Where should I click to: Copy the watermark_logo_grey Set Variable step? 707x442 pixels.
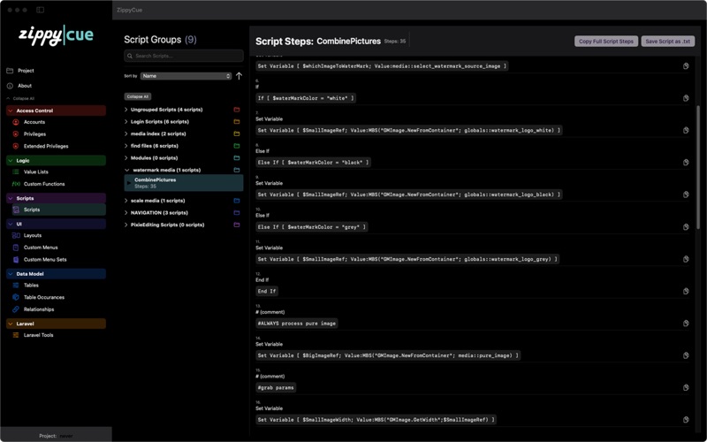tap(686, 259)
